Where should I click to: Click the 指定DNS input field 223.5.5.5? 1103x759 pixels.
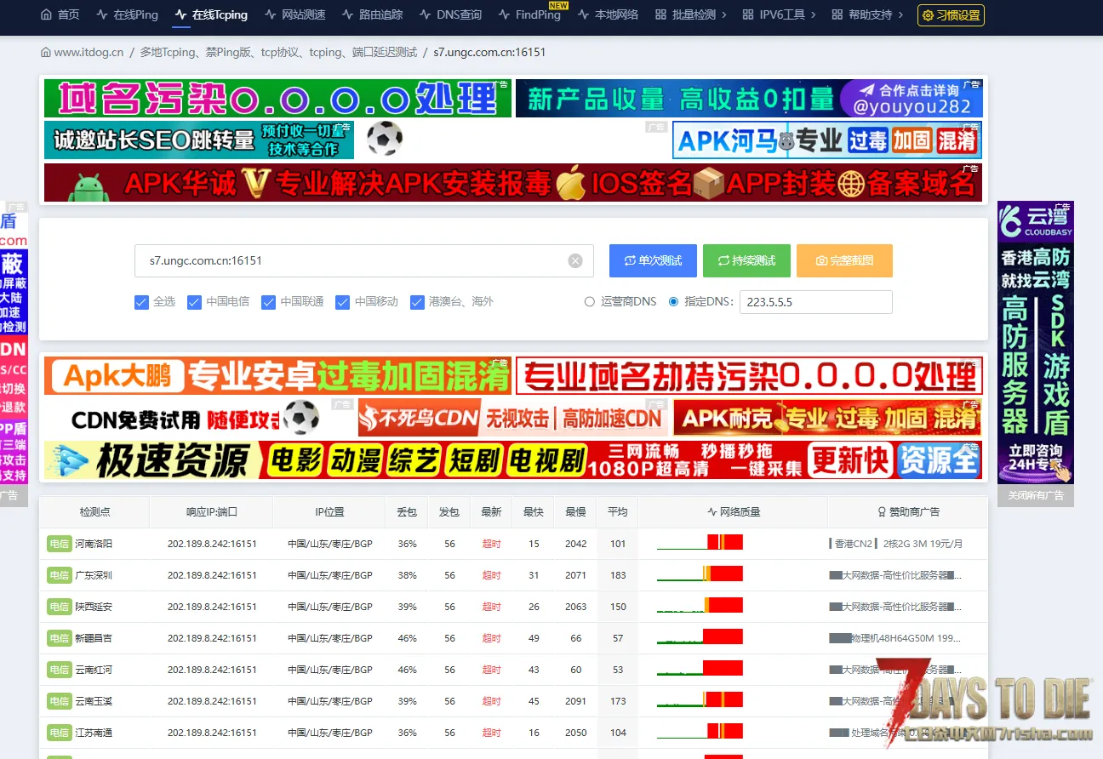pyautogui.click(x=815, y=302)
